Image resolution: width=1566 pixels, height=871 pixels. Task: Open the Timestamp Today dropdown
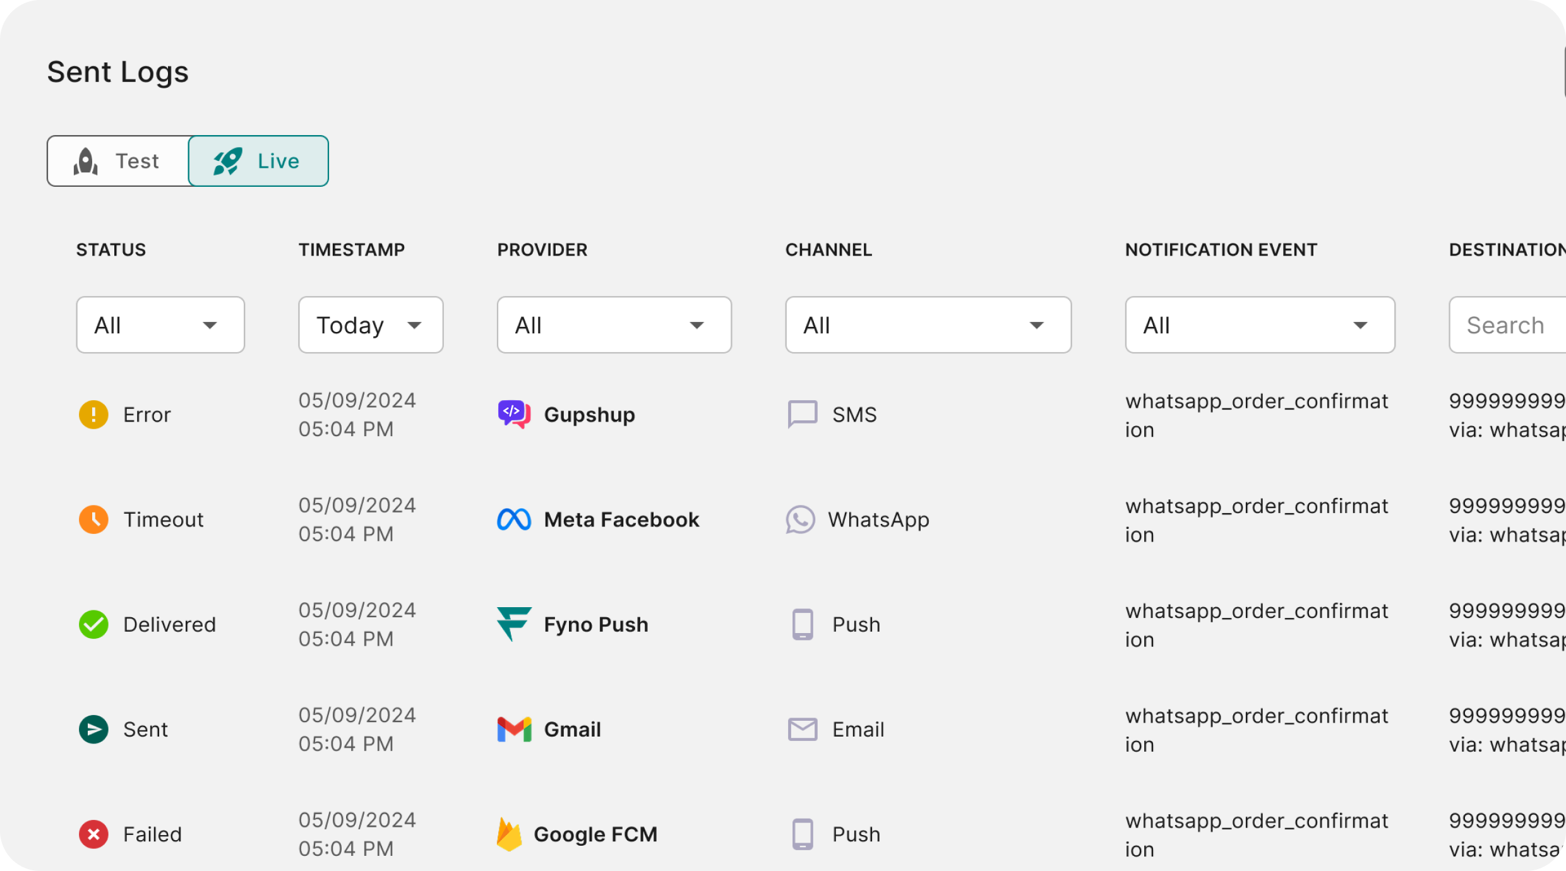click(371, 325)
